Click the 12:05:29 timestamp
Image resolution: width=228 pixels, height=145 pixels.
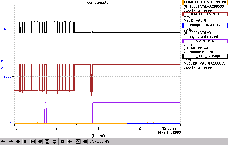tap(169, 129)
